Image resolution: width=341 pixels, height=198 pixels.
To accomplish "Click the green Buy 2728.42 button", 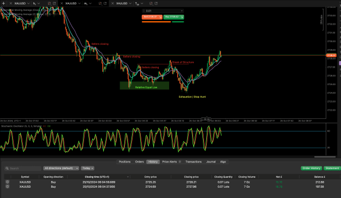I will click(x=174, y=17).
